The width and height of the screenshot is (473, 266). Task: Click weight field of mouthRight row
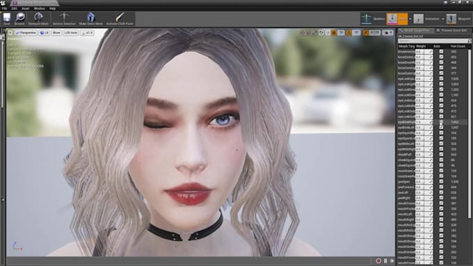424,219
